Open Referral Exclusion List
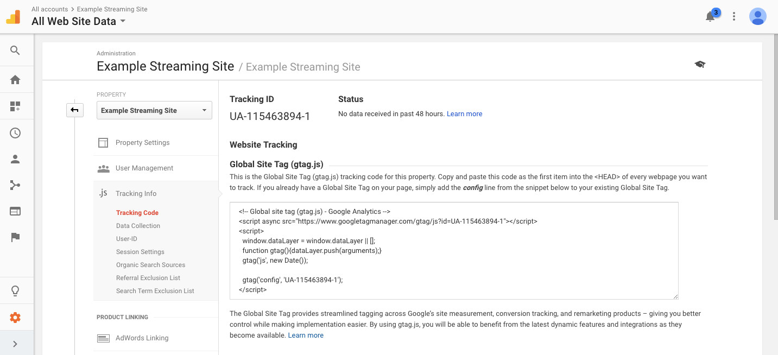The image size is (778, 355). point(148,278)
